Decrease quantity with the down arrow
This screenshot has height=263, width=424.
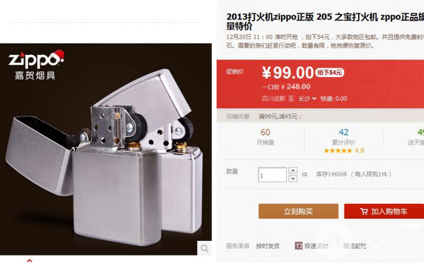pos(293,179)
